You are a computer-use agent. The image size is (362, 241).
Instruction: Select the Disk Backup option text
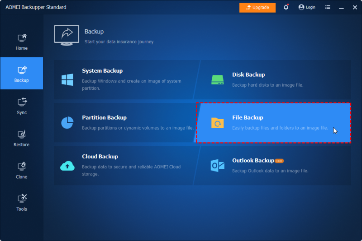tap(248, 74)
